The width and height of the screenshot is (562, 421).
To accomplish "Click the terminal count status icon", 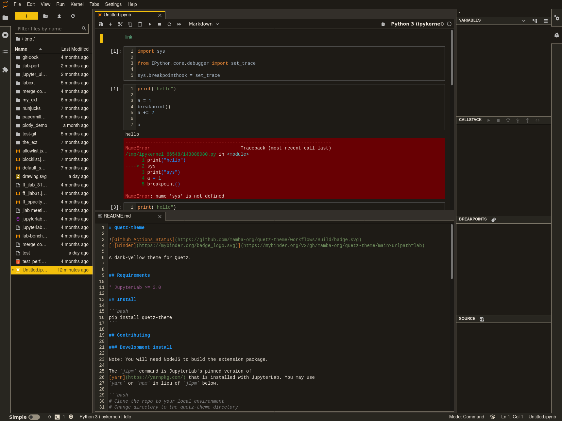I will 57,417.
